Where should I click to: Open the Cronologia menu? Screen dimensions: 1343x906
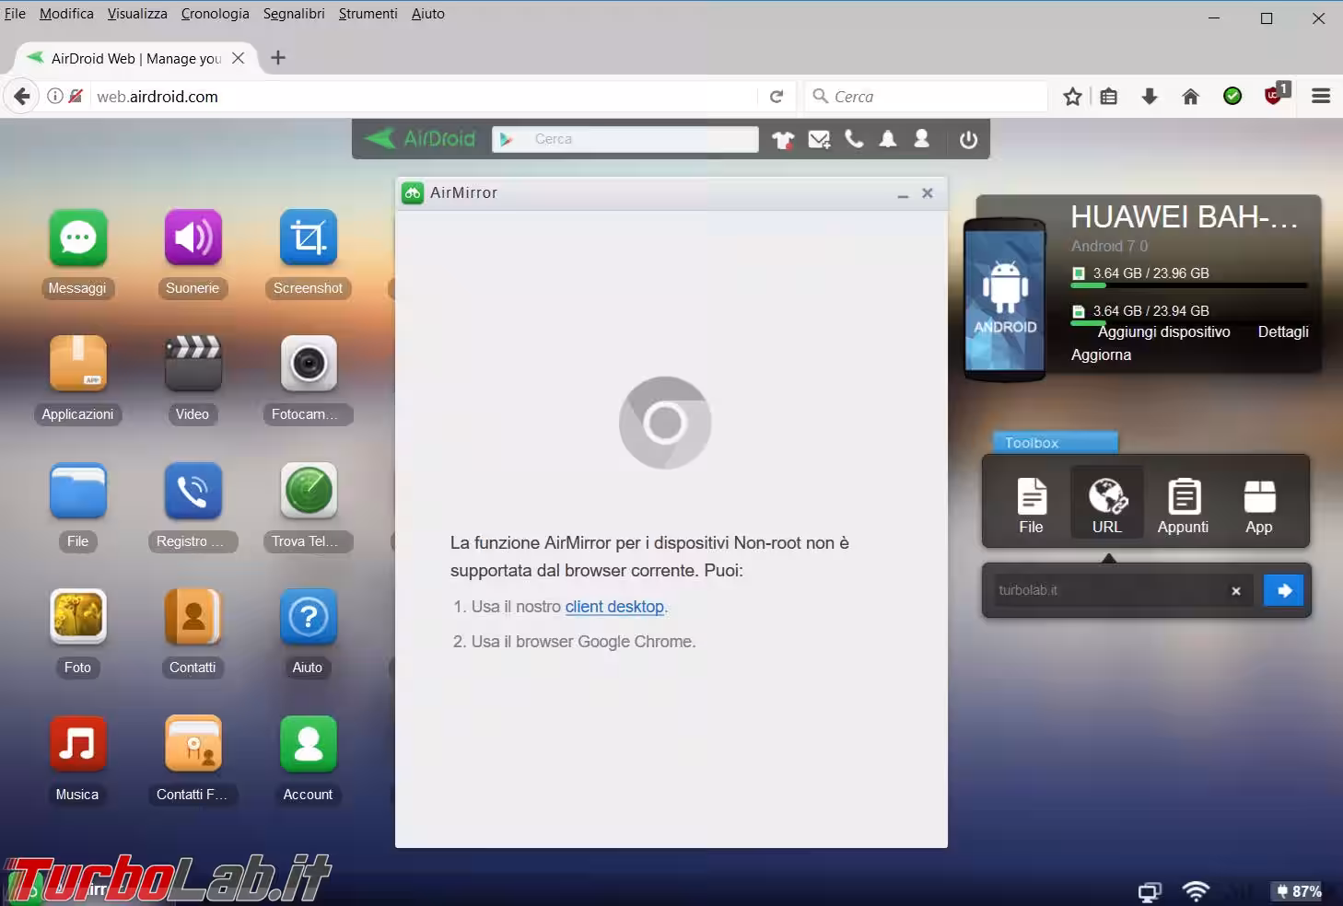(215, 14)
